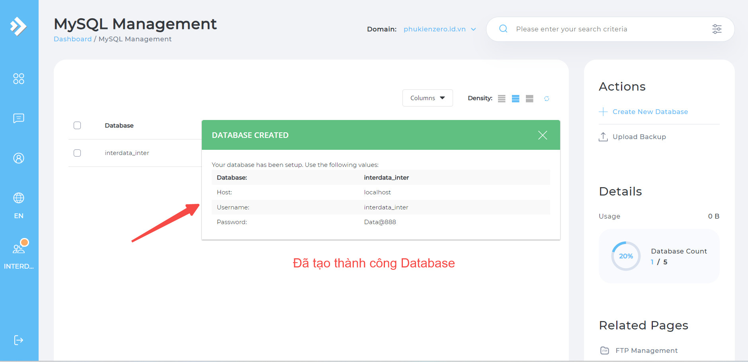The width and height of the screenshot is (748, 362).
Task: Click the localhost host value
Action: pyautogui.click(x=377, y=192)
